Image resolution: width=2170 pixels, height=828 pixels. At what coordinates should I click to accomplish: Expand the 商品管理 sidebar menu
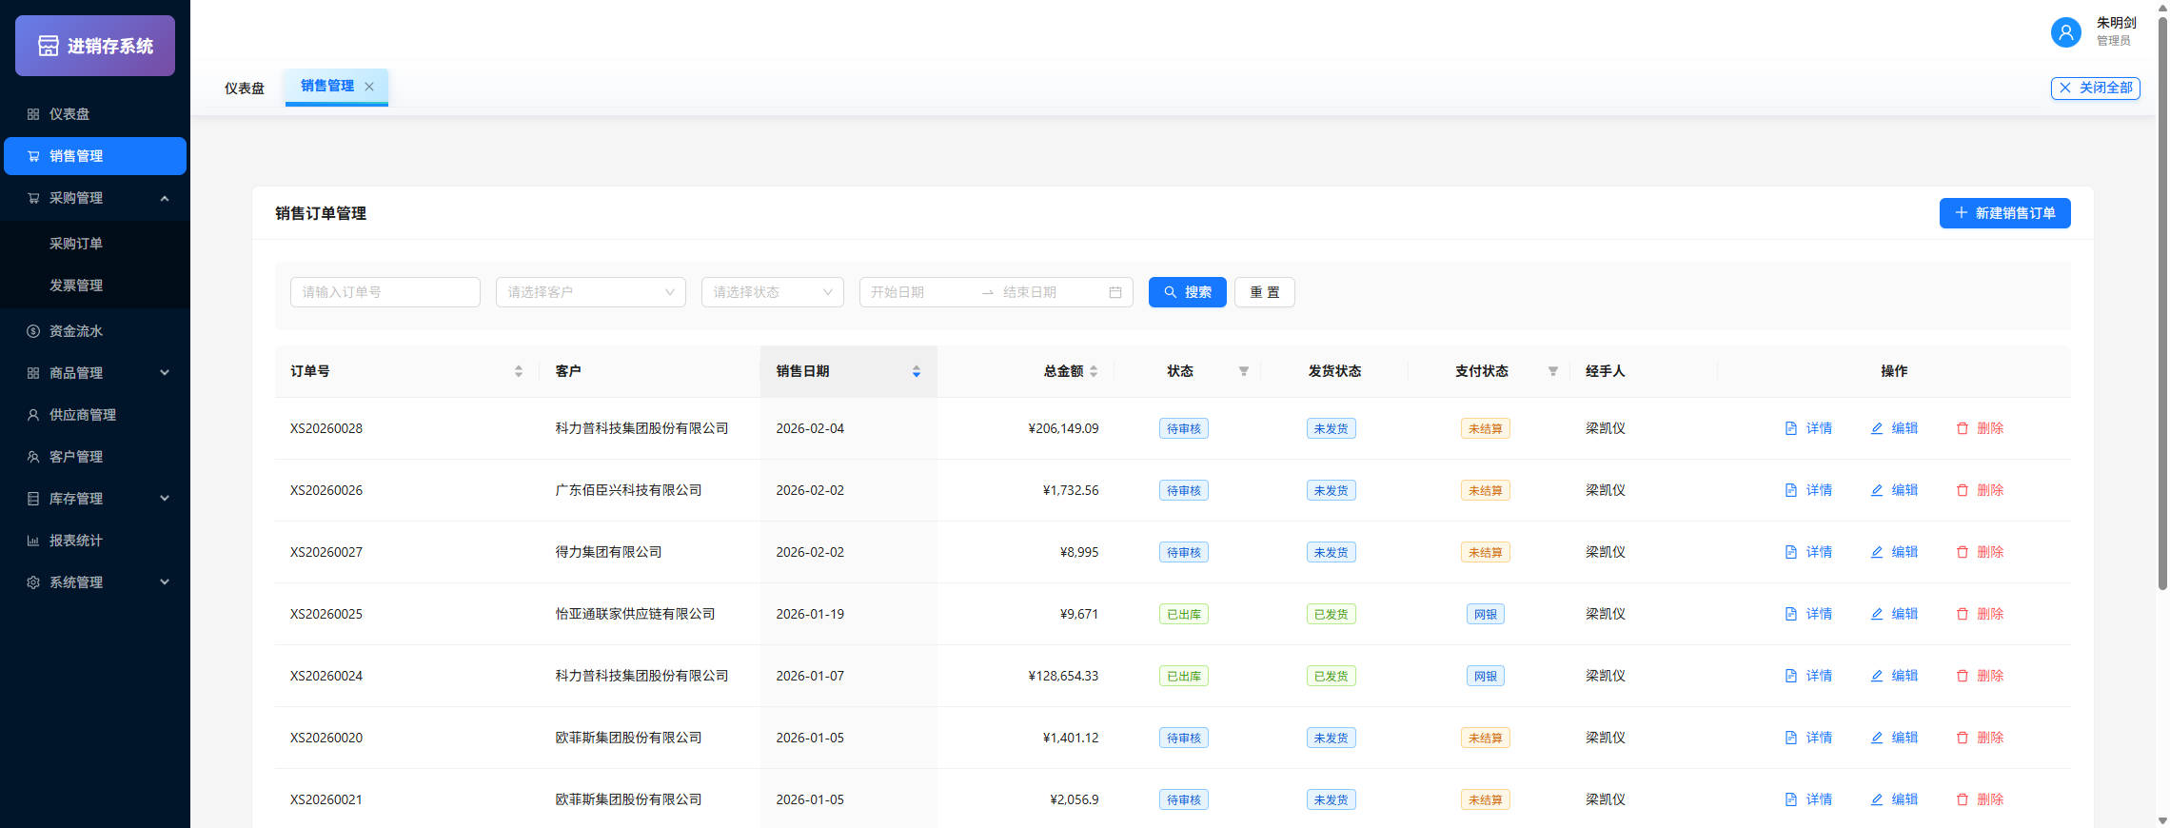click(x=95, y=373)
